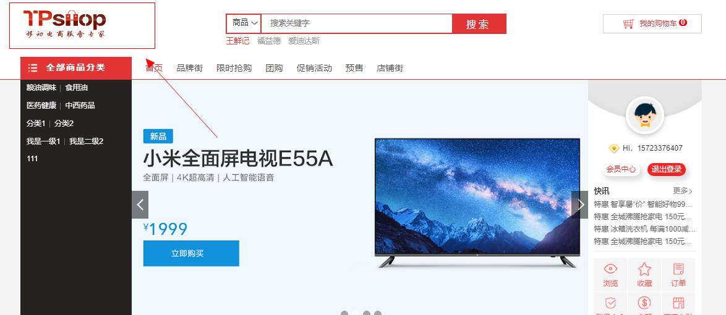This screenshot has width=726, height=315.
Task: Open the 商品 search type dropdown
Action: point(244,23)
